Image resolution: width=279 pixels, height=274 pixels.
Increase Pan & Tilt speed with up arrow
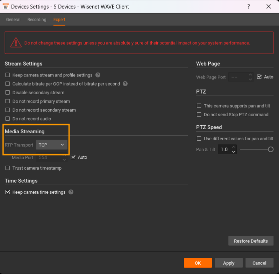[x=234, y=147]
